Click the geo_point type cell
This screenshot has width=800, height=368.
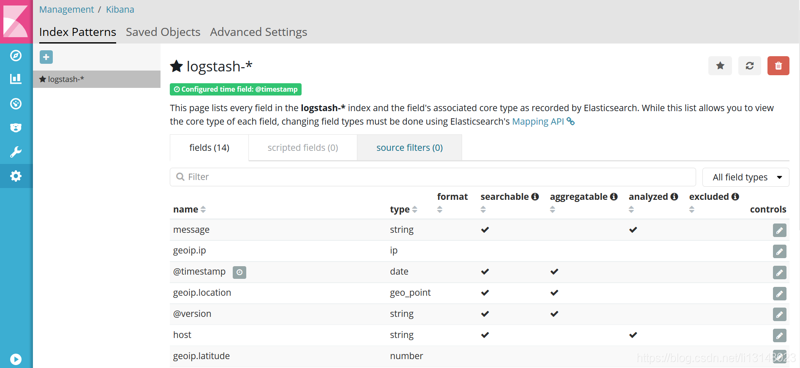[410, 293]
